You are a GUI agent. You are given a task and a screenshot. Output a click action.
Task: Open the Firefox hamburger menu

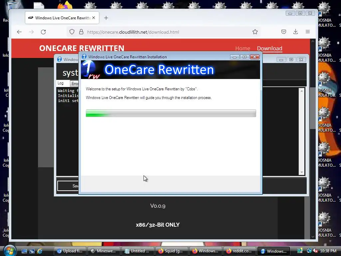coord(308,32)
